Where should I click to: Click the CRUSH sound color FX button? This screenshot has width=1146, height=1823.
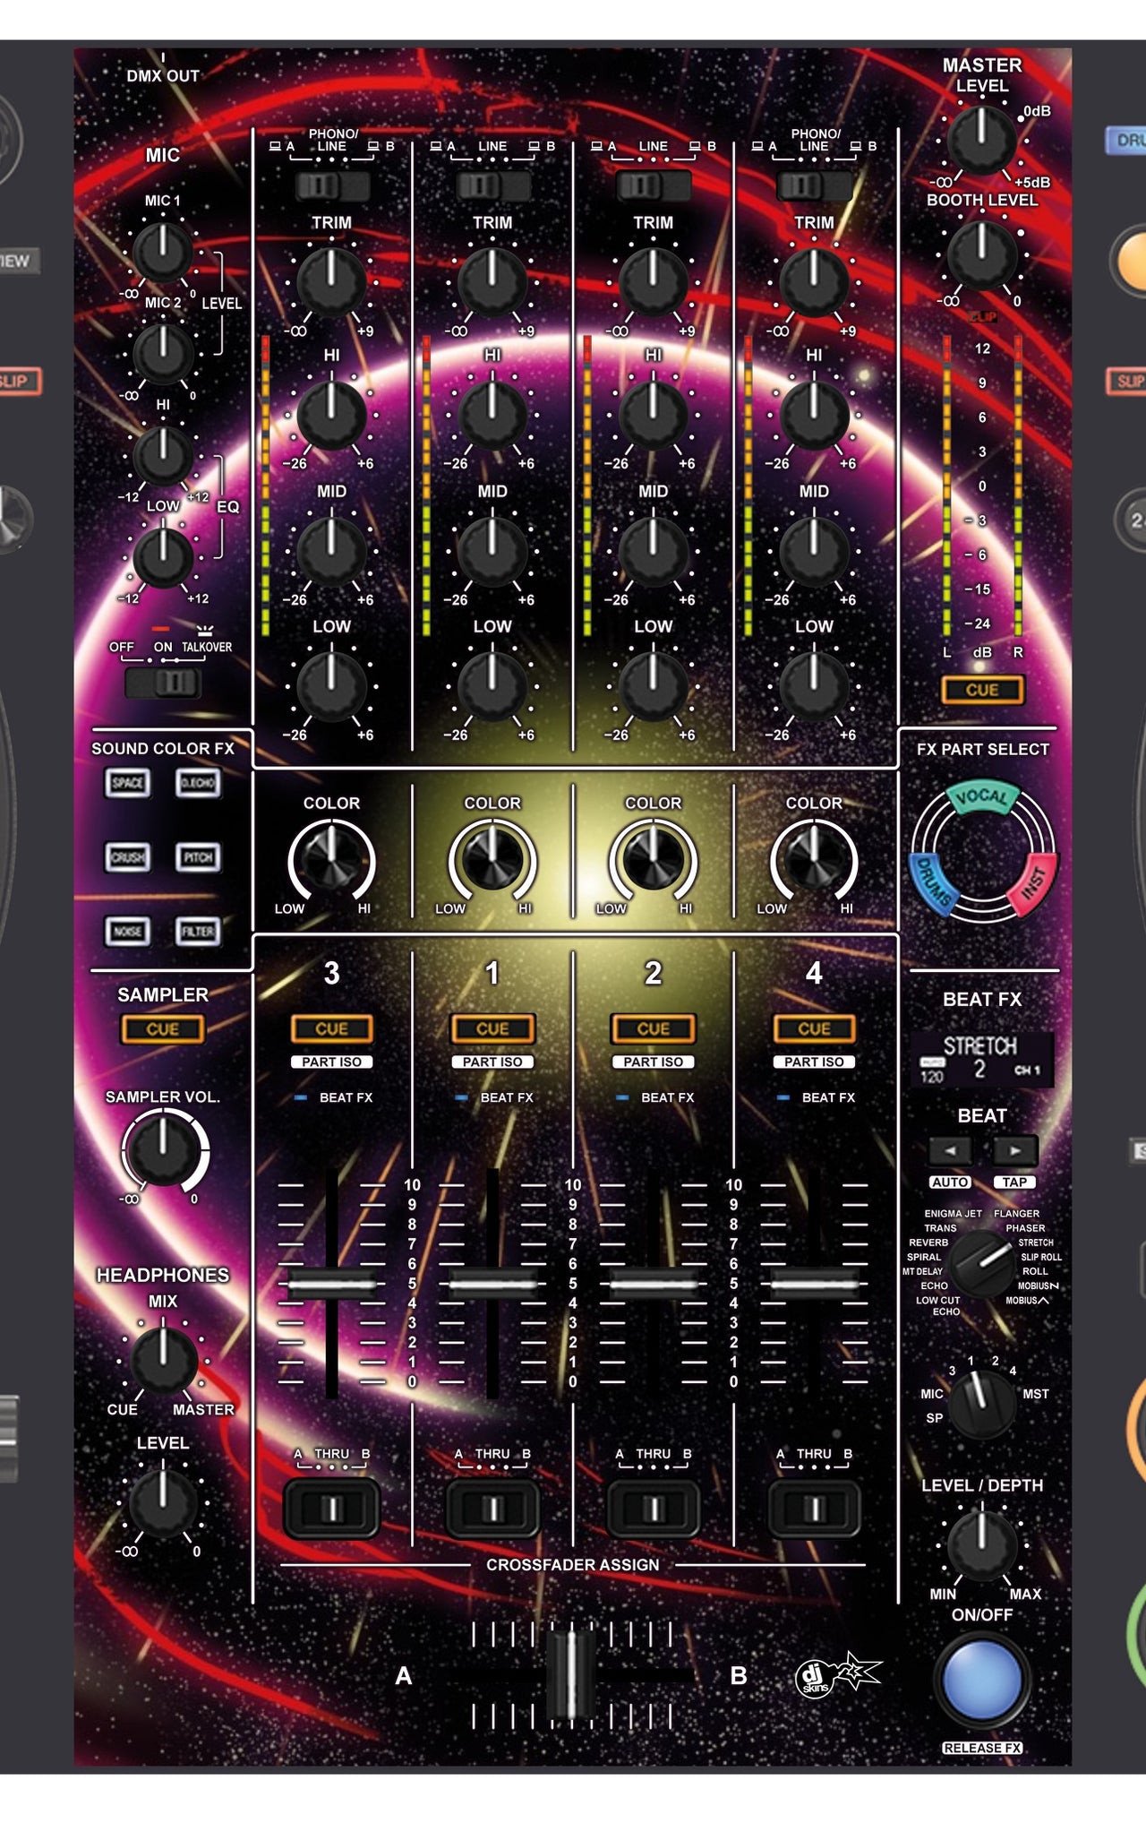[127, 857]
